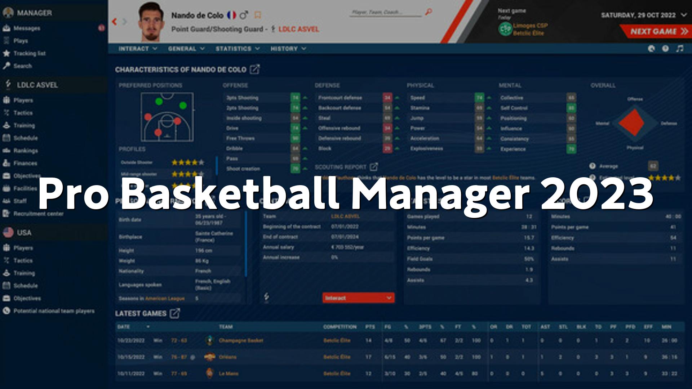The width and height of the screenshot is (692, 389).
Task: Open the Characteristics panel external-link icon
Action: pos(255,69)
